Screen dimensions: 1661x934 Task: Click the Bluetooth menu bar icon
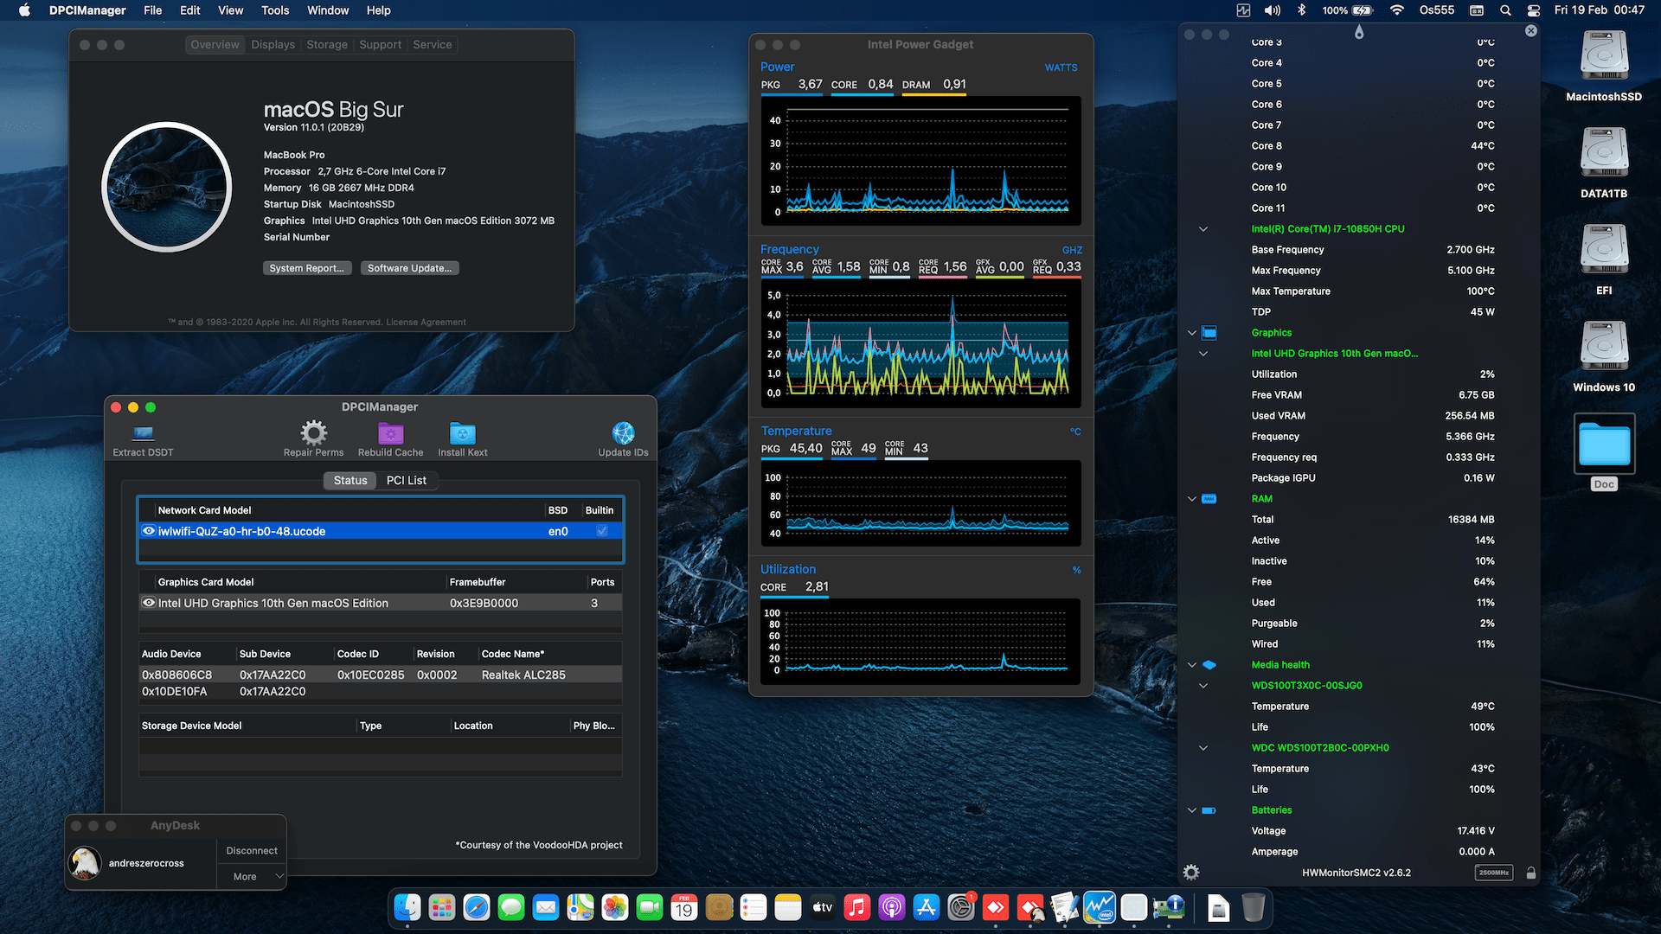click(x=1301, y=10)
